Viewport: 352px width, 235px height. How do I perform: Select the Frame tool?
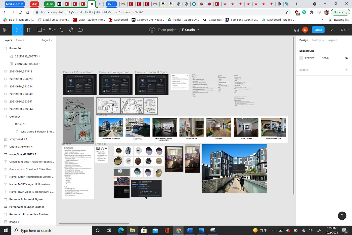[x=28, y=30]
